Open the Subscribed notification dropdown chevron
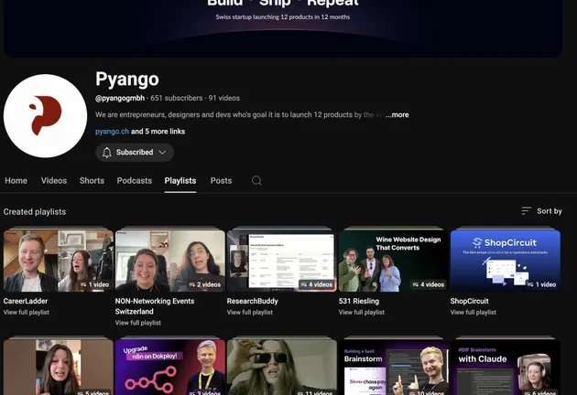 [162, 153]
